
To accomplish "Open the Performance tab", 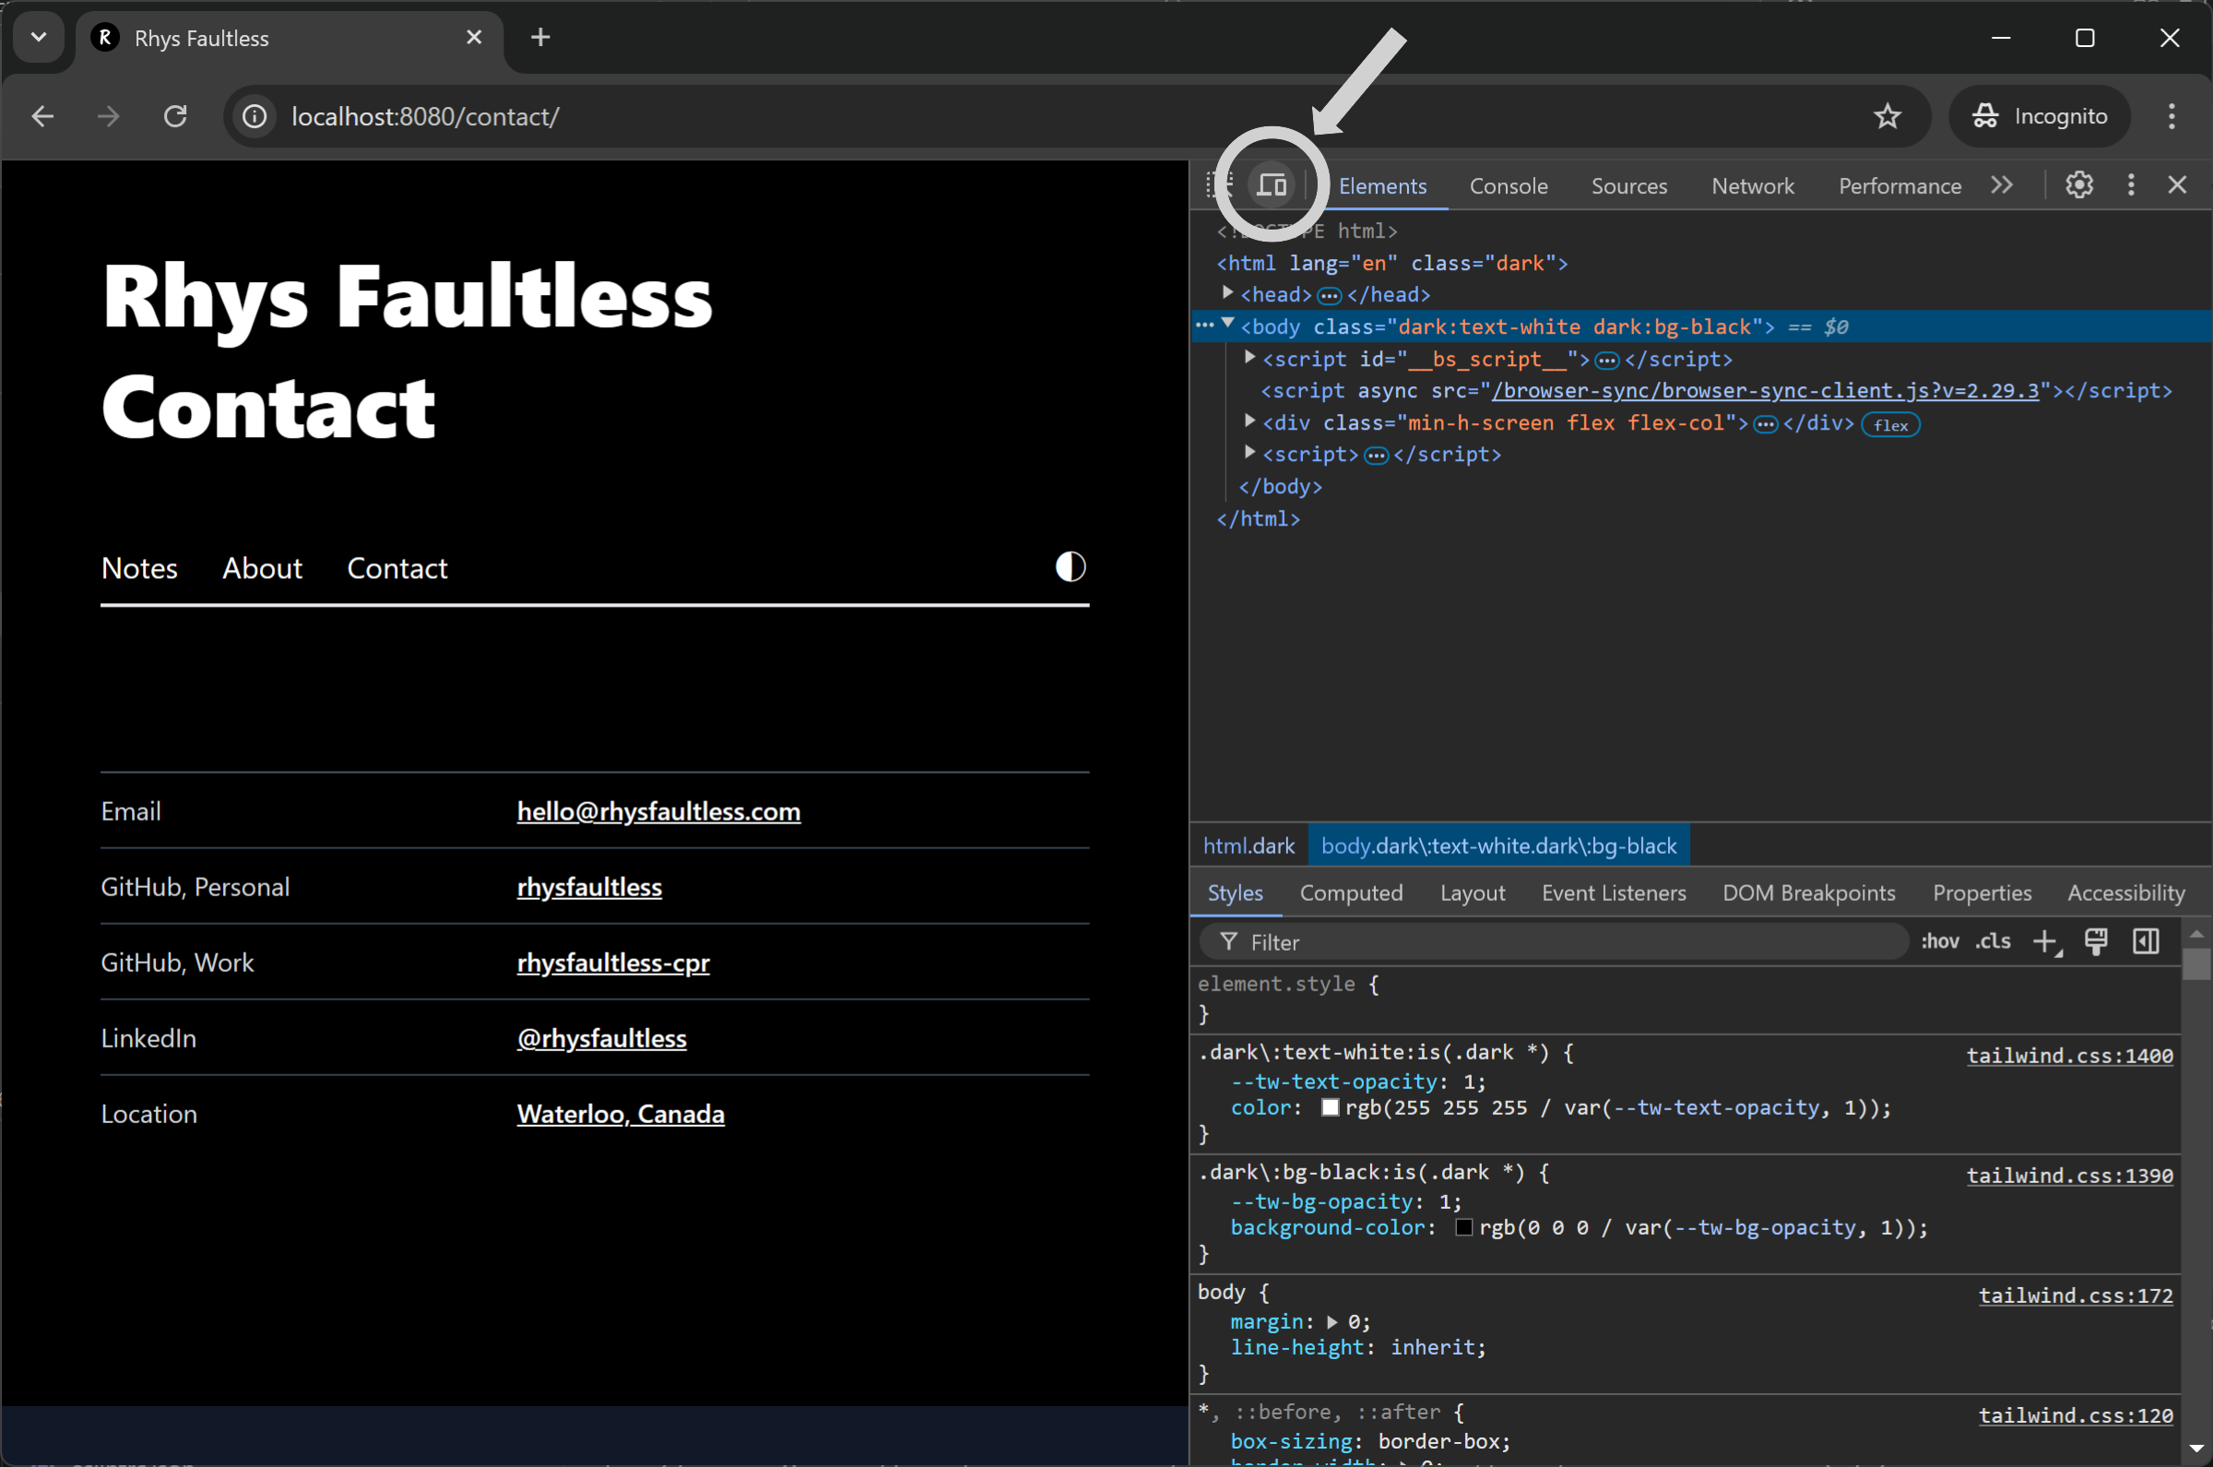I will (1899, 186).
